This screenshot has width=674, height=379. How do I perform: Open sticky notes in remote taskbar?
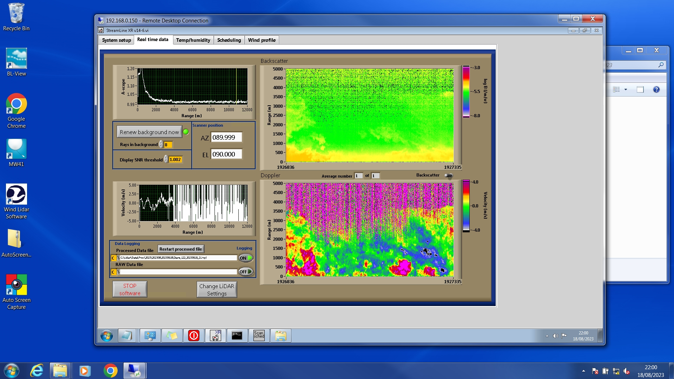tap(172, 335)
